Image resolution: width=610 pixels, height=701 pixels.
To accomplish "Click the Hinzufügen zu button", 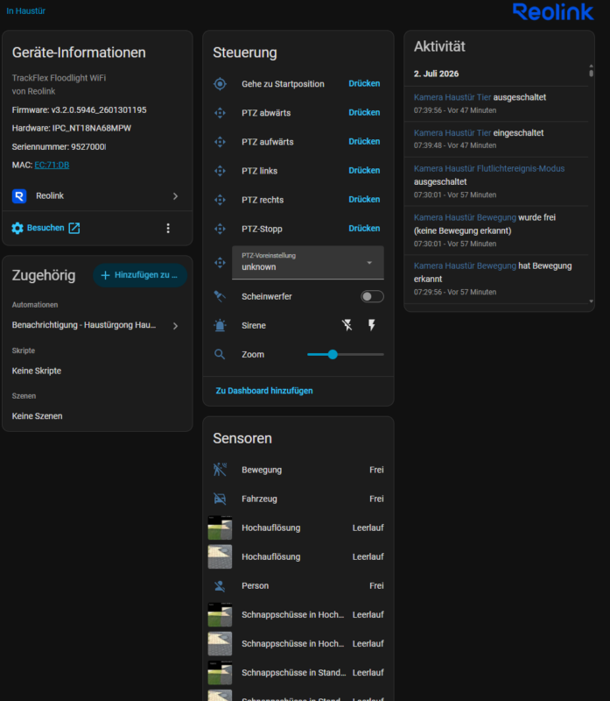I will tap(140, 275).
